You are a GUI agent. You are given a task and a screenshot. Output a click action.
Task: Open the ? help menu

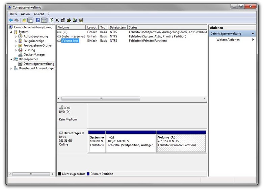coord(49,14)
